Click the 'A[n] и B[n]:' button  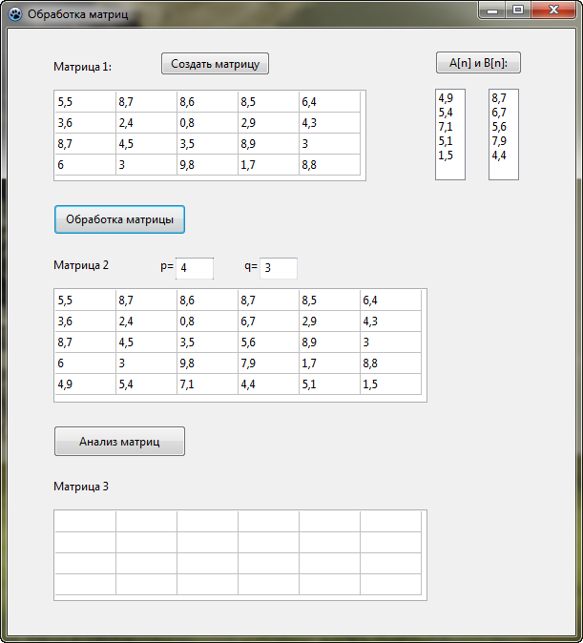[478, 63]
